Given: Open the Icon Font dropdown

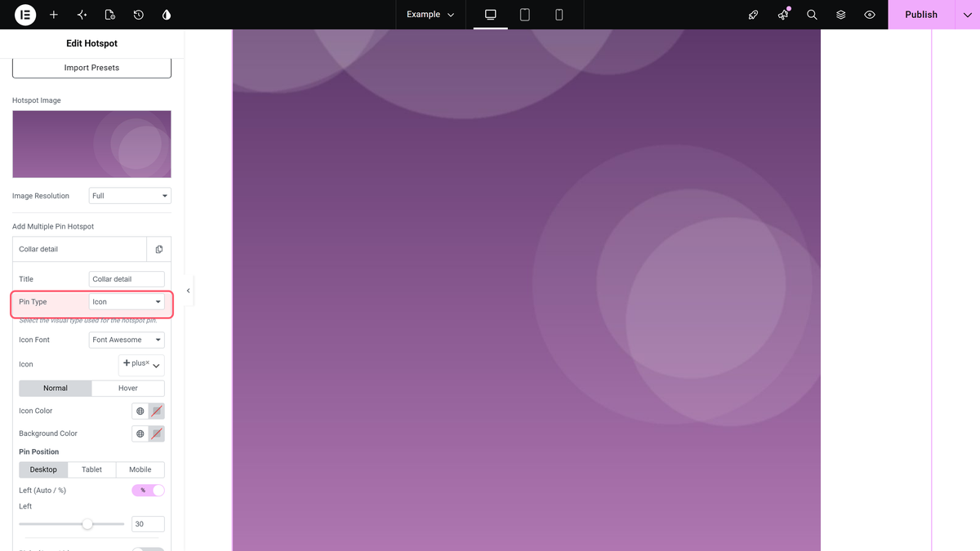Looking at the screenshot, I should pyautogui.click(x=127, y=340).
